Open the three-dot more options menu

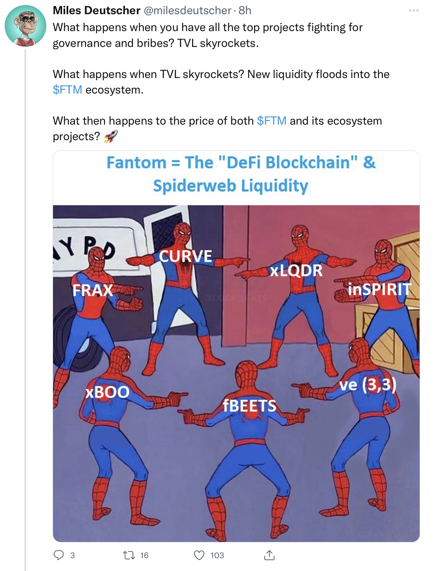click(x=414, y=11)
